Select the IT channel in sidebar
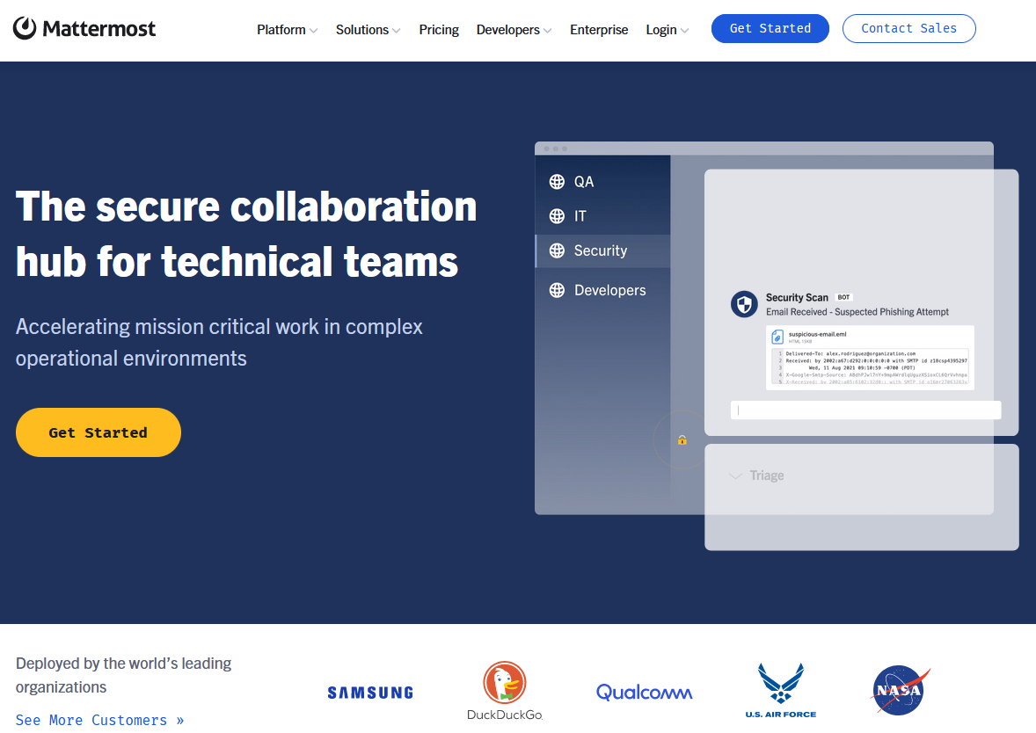Screen dimensions: 1036x733 pyautogui.click(x=602, y=216)
